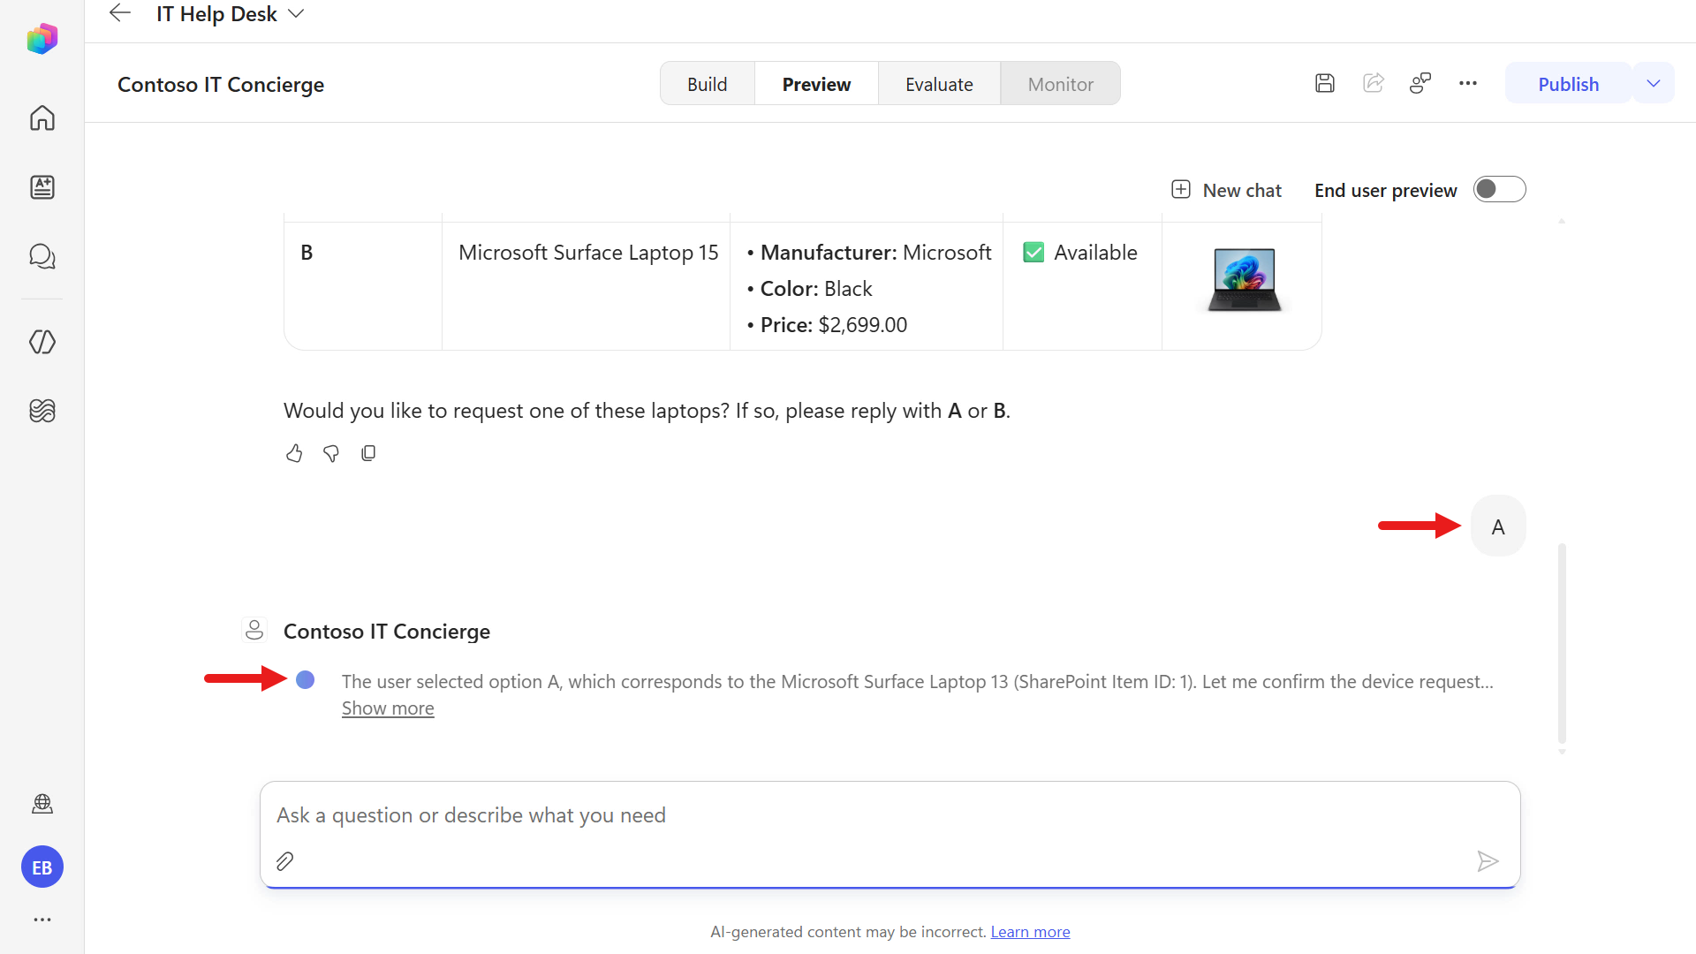
Task: Go back with the left arrow
Action: coord(119,13)
